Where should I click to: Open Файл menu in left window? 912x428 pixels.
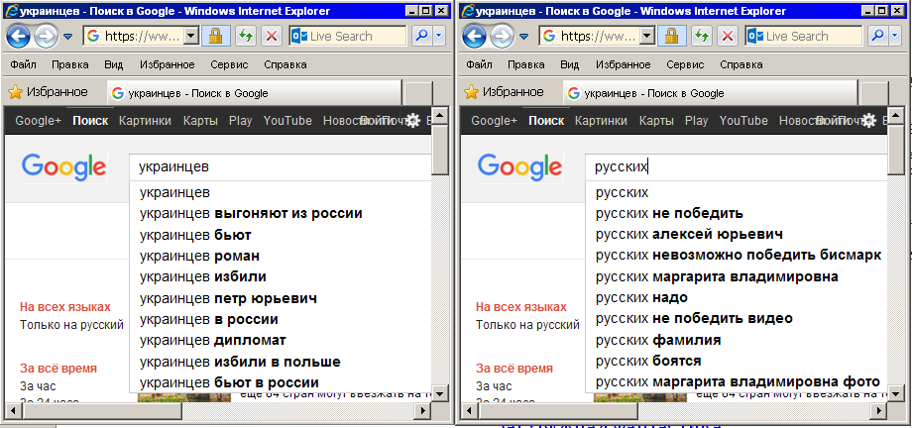(x=23, y=64)
